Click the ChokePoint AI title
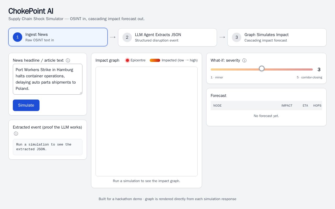The image size is (335, 209). (x=31, y=11)
